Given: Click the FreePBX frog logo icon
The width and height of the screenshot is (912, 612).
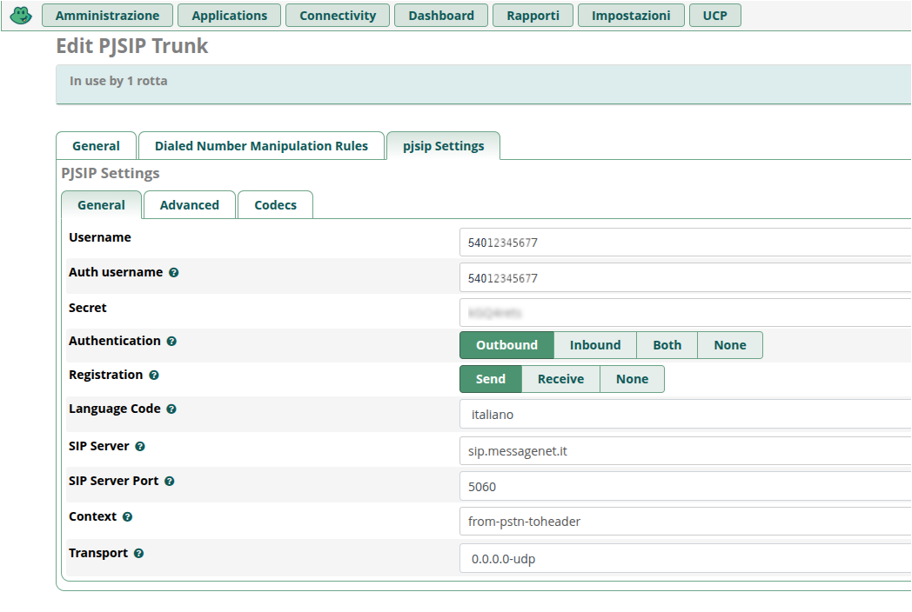Looking at the screenshot, I should 21,15.
